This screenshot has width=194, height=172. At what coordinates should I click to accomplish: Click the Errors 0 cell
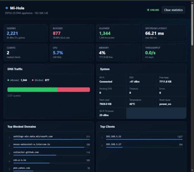(x=171, y=91)
